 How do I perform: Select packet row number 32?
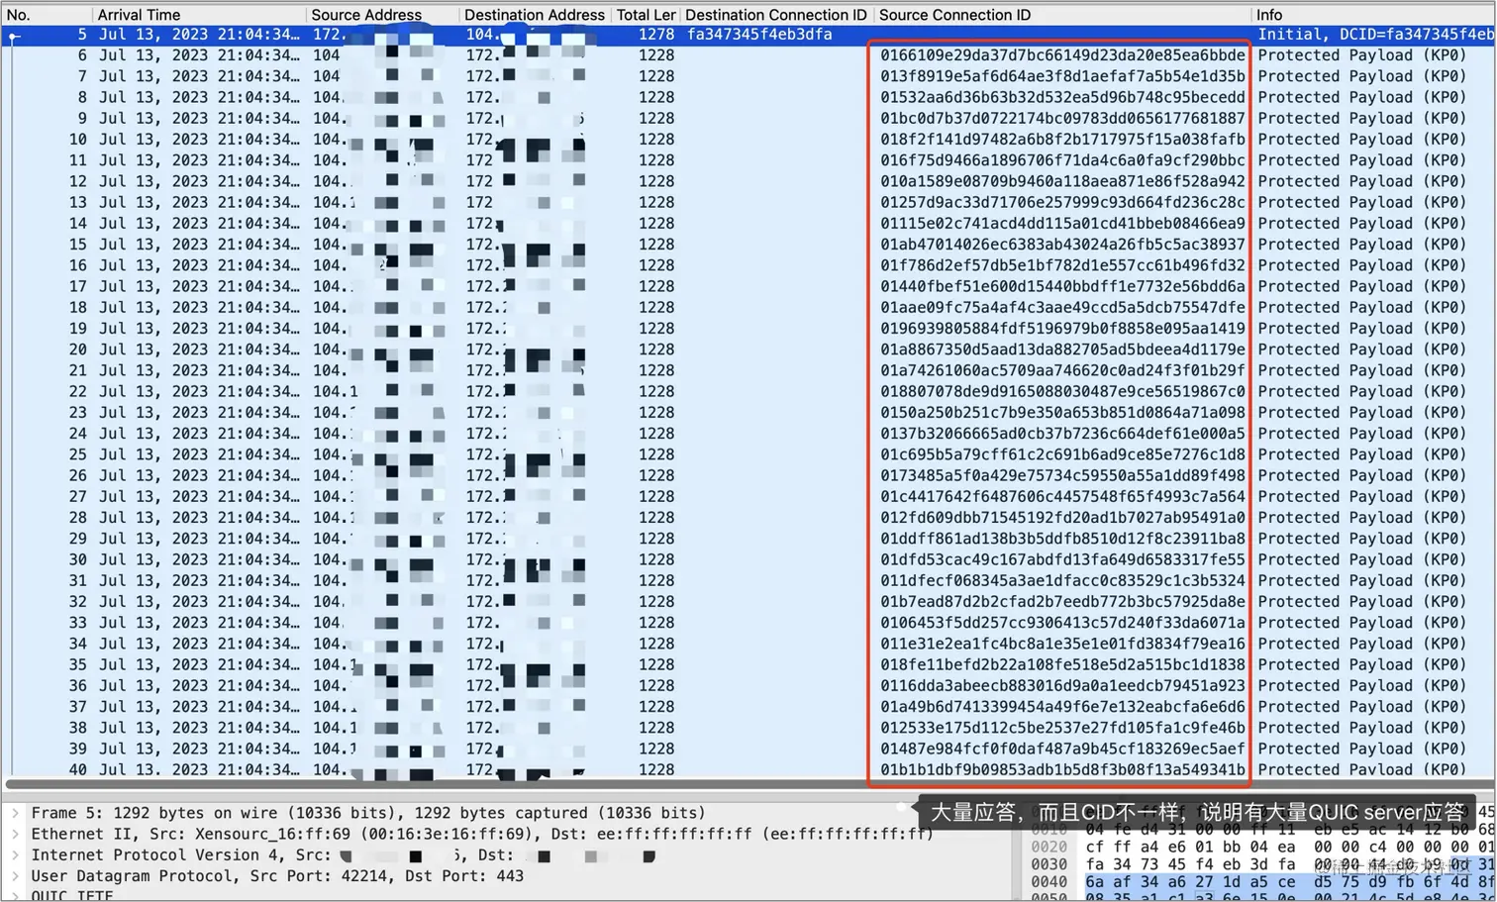(748, 602)
